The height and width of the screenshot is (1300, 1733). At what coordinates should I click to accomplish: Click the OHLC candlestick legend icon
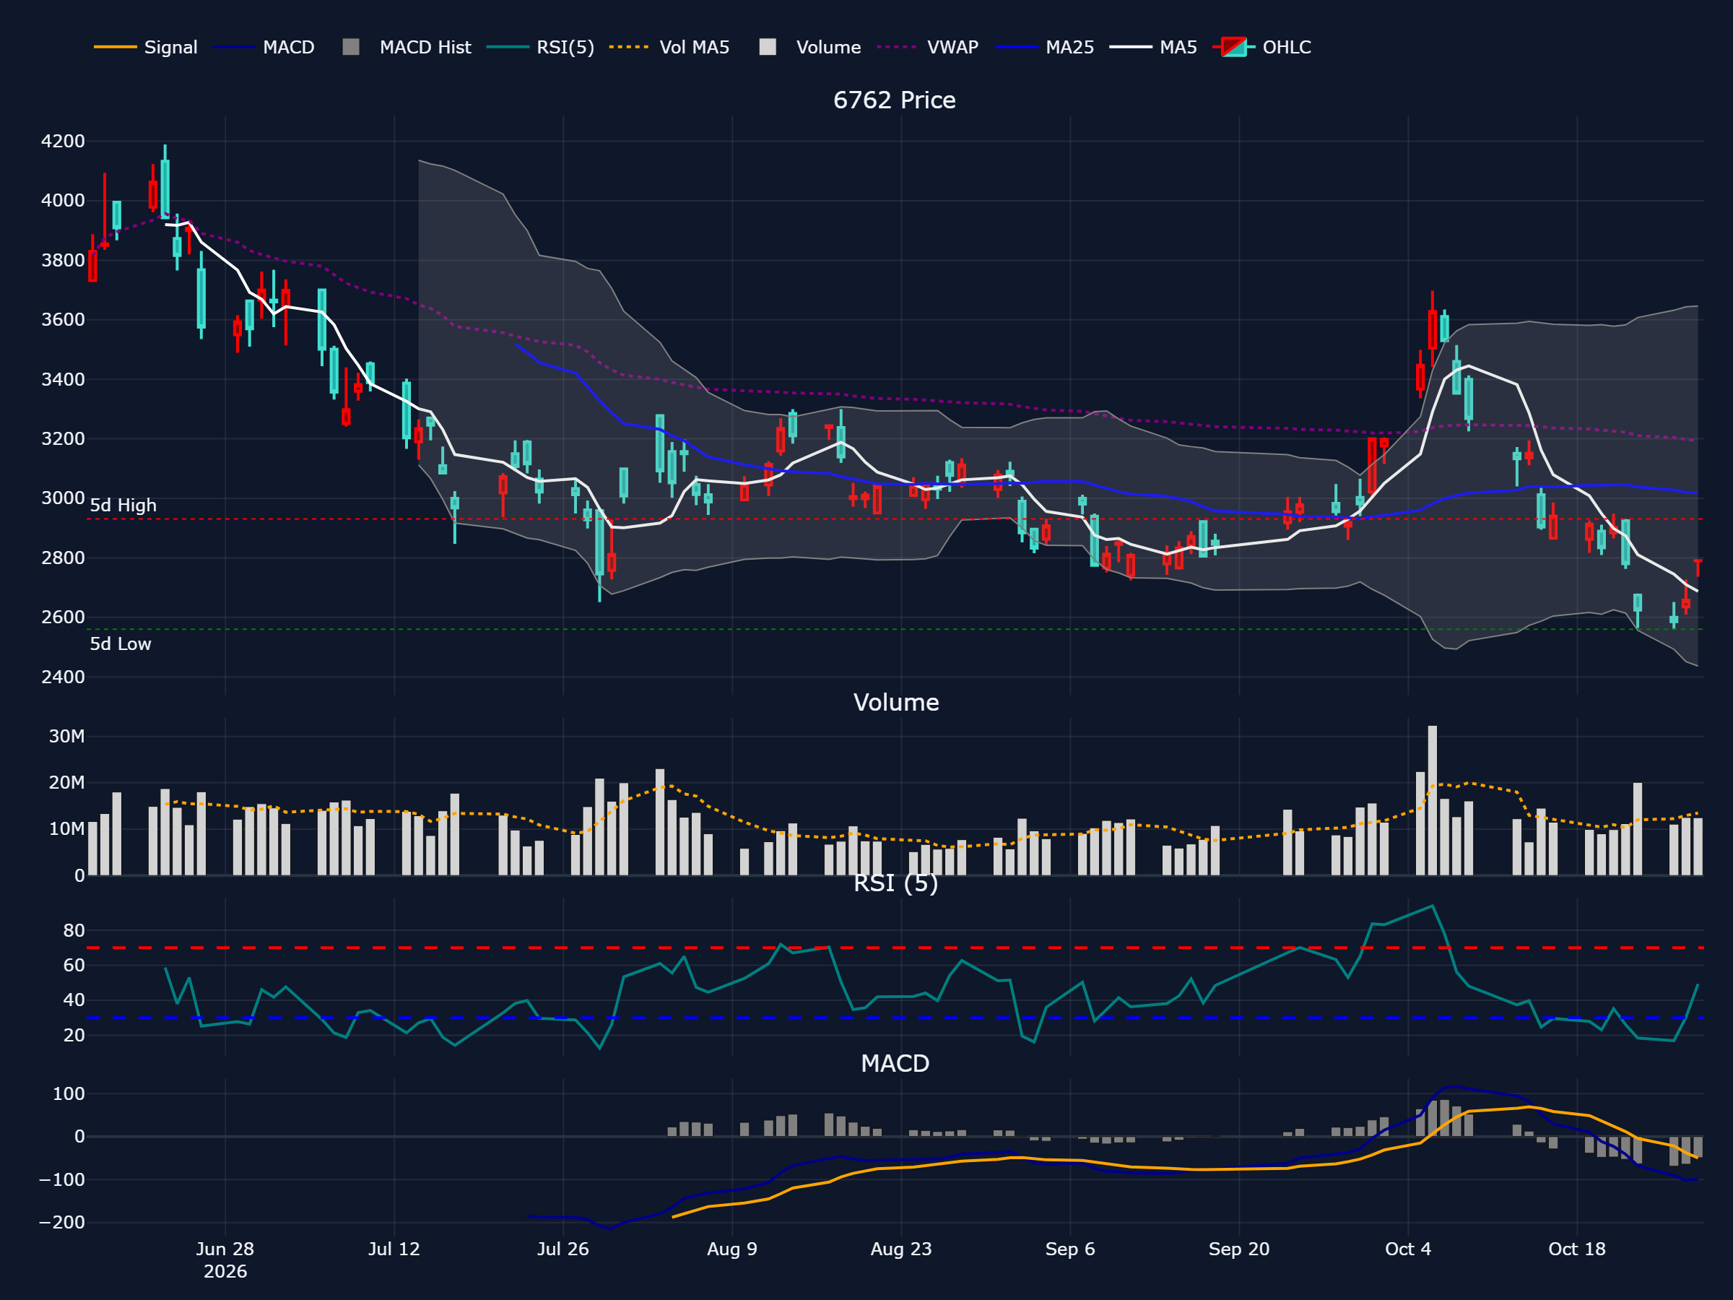tap(1234, 47)
